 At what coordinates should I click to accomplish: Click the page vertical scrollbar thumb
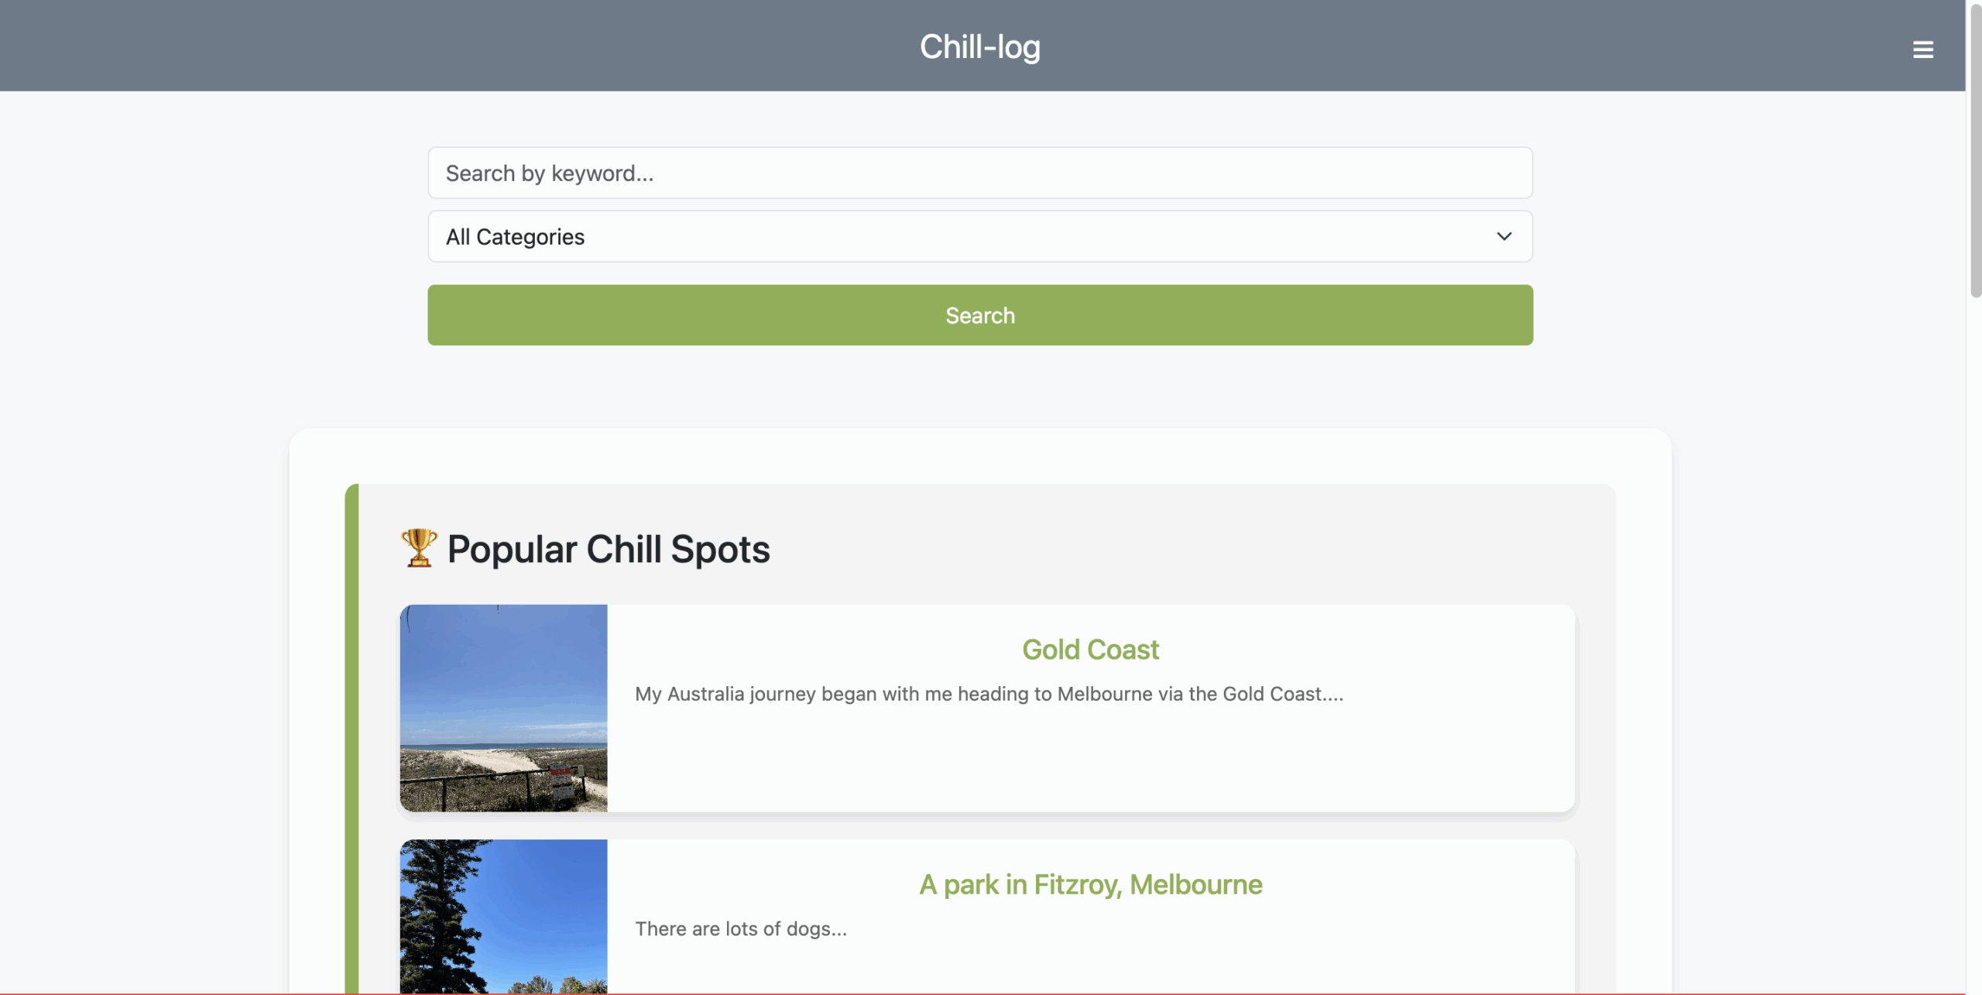coord(1975,155)
